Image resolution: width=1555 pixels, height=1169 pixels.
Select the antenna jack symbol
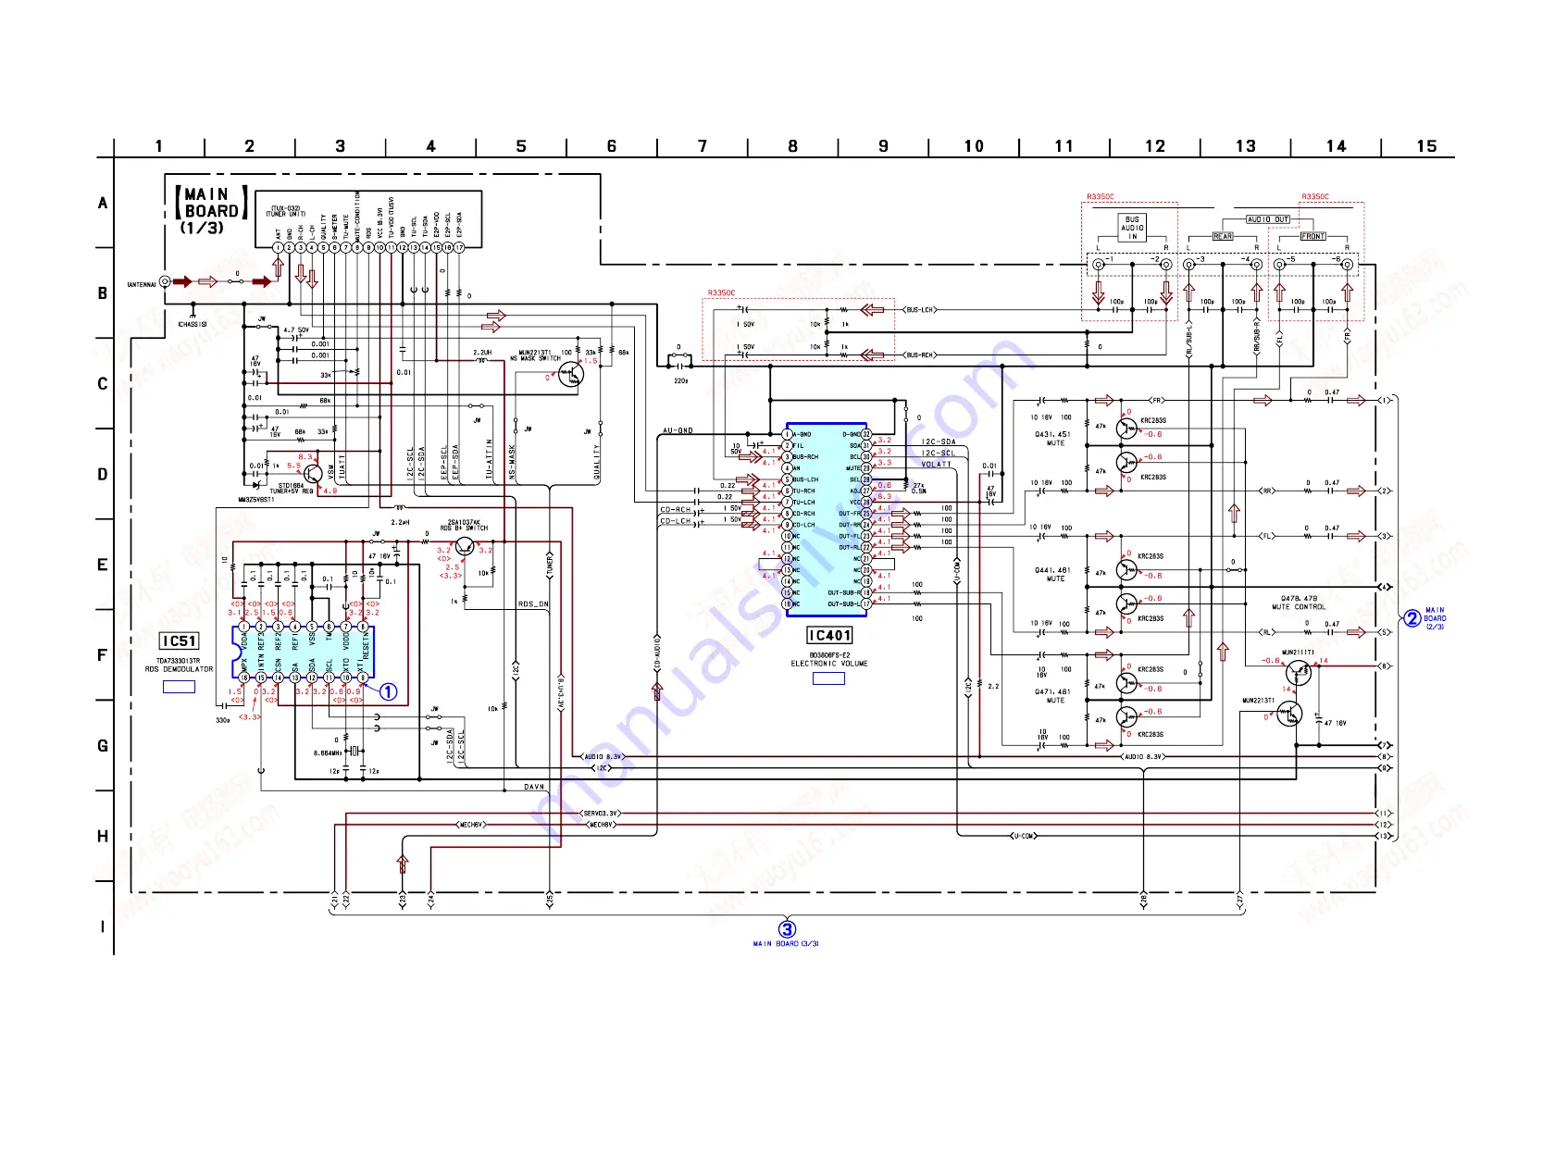coord(166,281)
